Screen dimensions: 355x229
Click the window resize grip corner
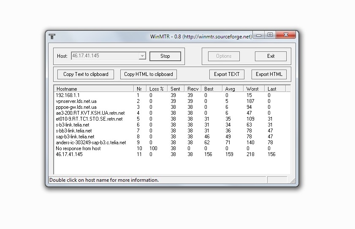point(293,181)
